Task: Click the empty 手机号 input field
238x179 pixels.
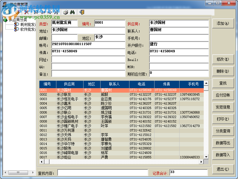Action: pyautogui.click(x=179, y=38)
